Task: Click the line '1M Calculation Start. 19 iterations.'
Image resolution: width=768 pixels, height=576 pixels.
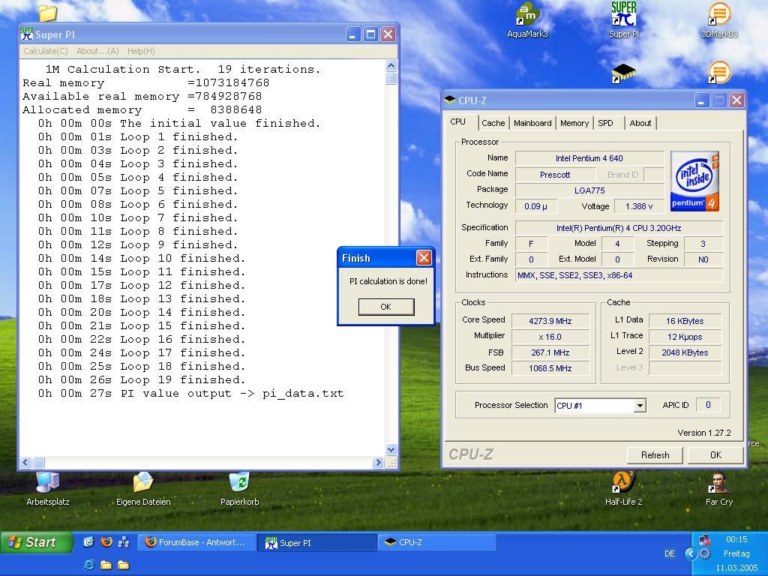Action: tap(183, 69)
